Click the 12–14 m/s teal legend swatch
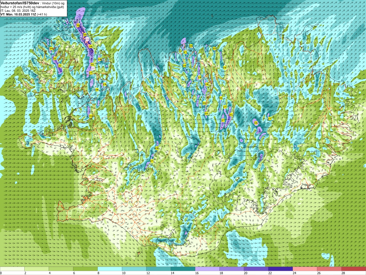366x275 pixels. click(158, 269)
